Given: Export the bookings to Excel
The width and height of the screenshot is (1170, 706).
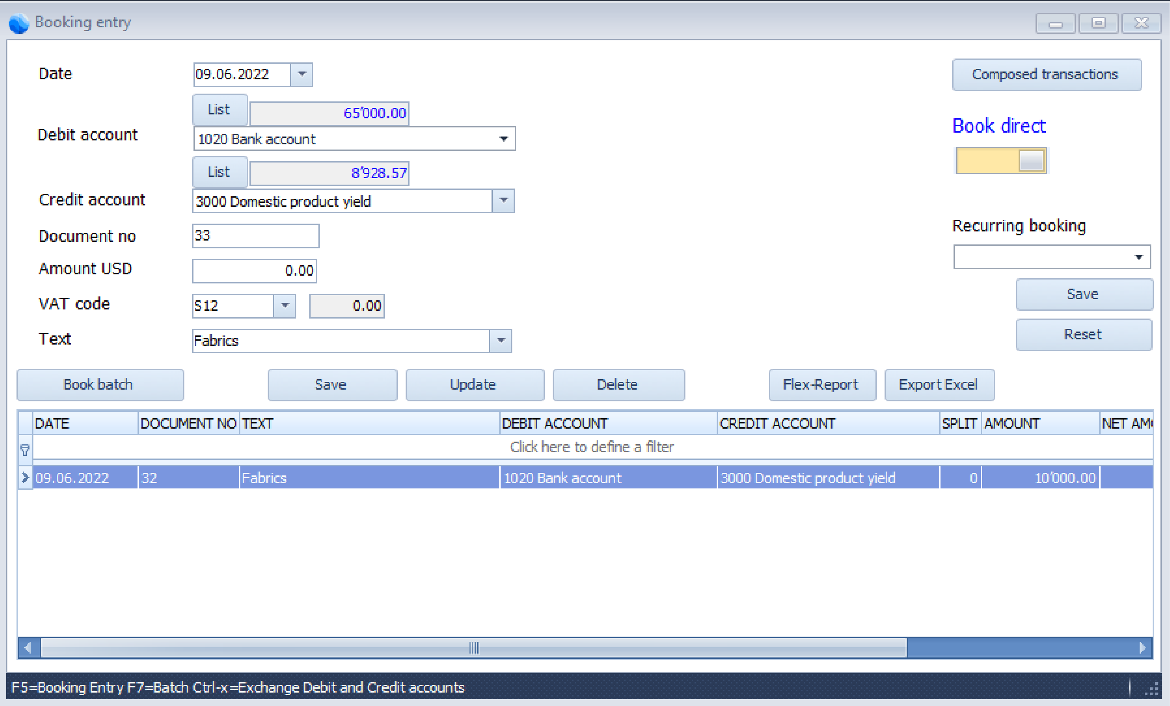Looking at the screenshot, I should [x=939, y=384].
